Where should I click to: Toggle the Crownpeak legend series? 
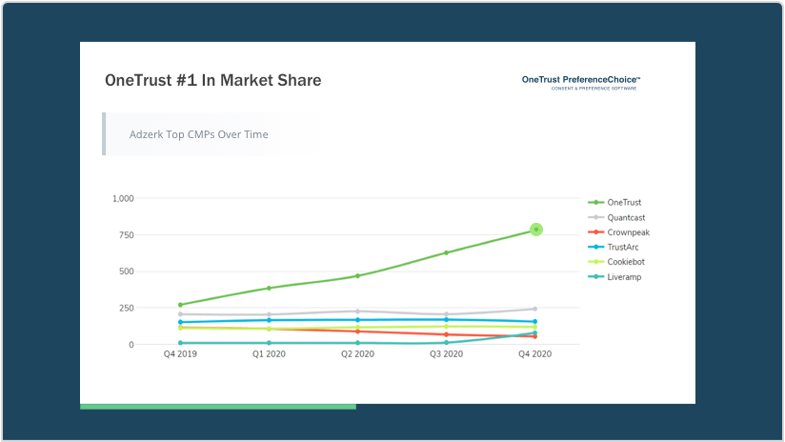coord(619,232)
